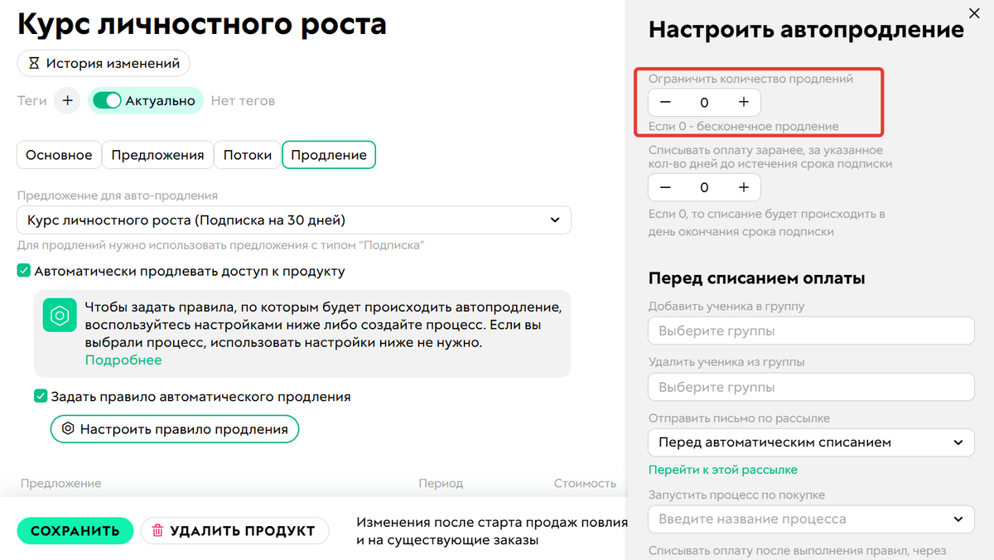Increase the renewal count limit
Image resolution: width=994 pixels, height=560 pixels.
(x=744, y=103)
